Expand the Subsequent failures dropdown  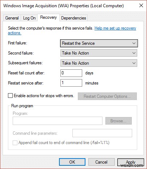[x=99, y=63]
